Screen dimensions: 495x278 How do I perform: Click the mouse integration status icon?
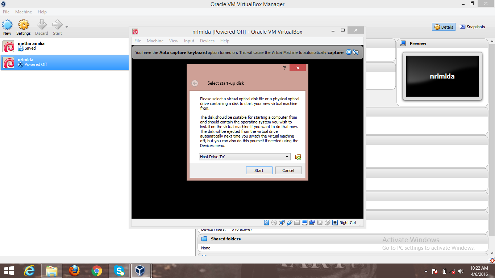(328, 223)
